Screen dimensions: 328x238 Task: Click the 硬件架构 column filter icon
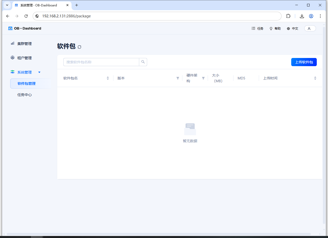pos(203,78)
